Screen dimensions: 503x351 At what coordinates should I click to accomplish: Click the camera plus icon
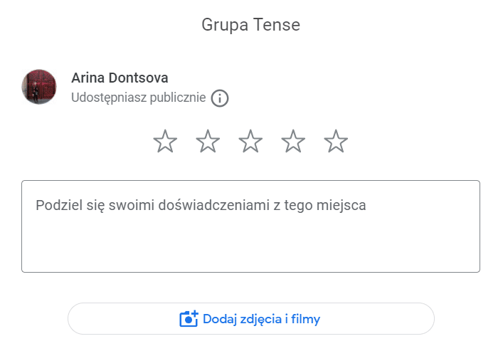point(189,319)
